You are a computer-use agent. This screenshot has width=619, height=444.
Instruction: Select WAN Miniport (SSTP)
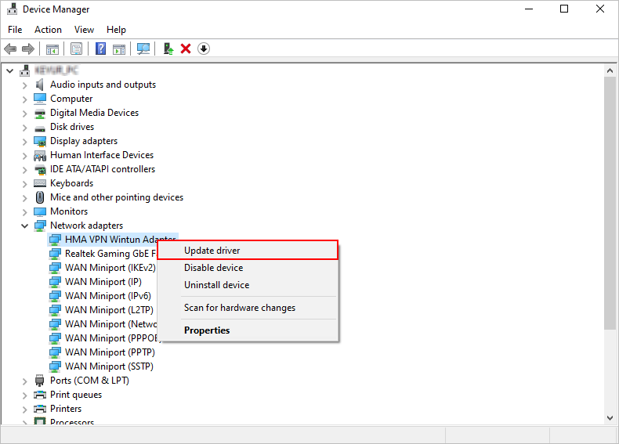tap(109, 366)
